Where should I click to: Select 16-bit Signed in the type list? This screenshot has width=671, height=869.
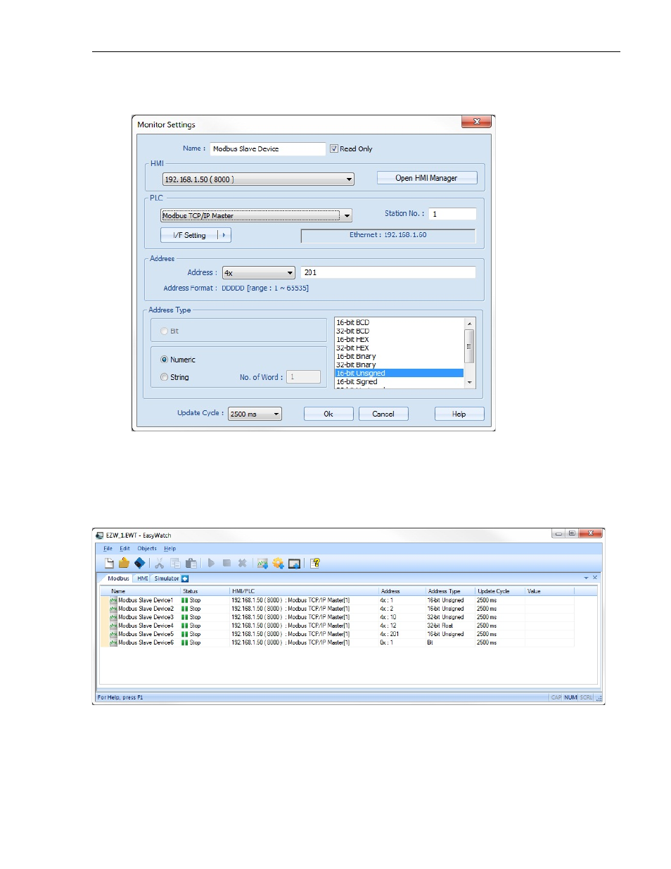[399, 381]
